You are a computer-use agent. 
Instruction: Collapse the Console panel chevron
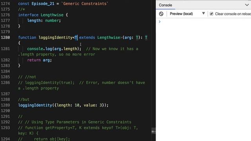(x=247, y=5)
